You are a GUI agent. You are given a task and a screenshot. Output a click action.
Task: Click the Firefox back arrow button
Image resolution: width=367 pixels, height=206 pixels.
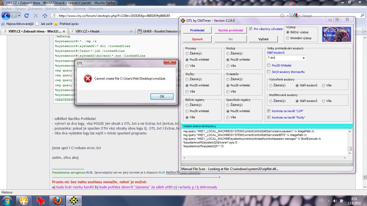(x=6, y=16)
